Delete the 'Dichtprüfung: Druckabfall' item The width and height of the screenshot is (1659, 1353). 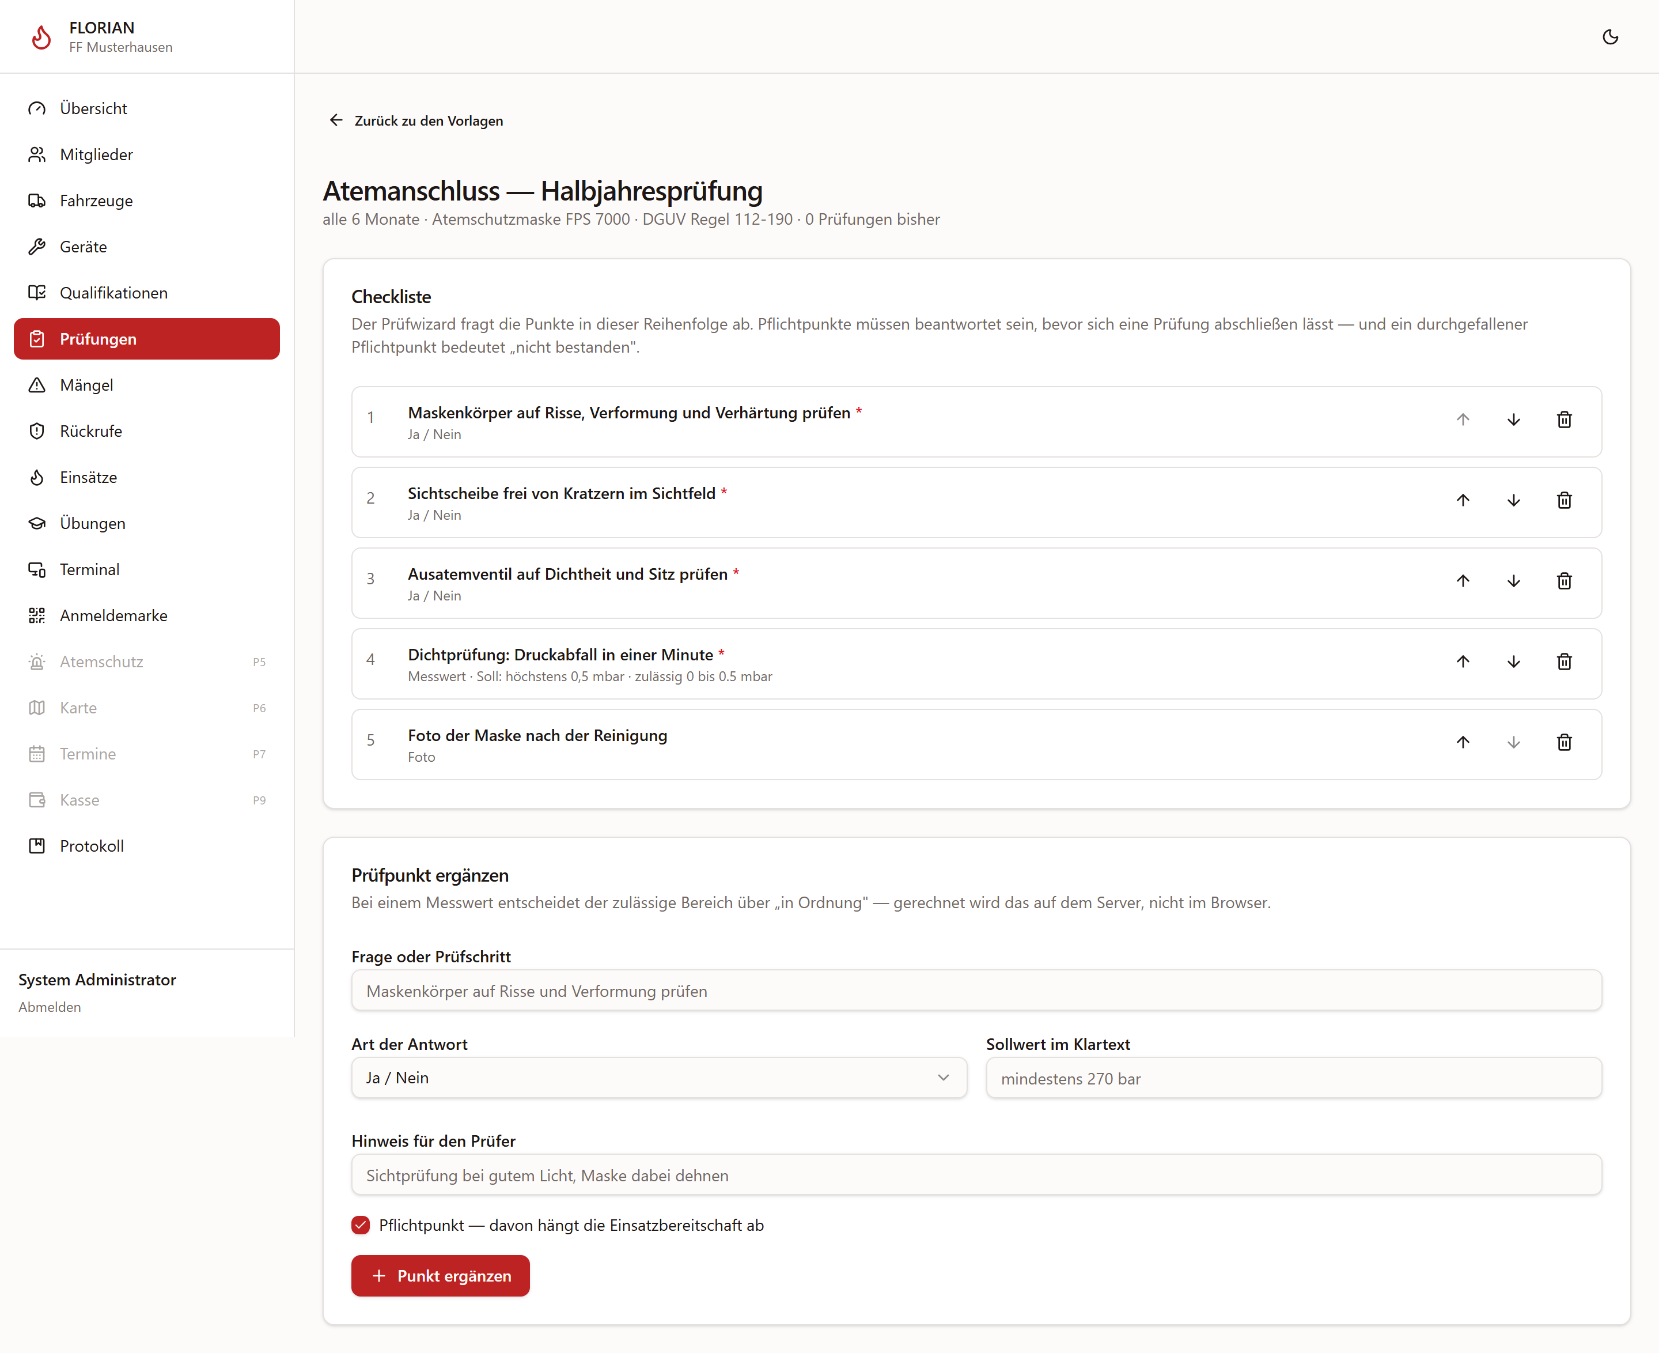point(1564,662)
